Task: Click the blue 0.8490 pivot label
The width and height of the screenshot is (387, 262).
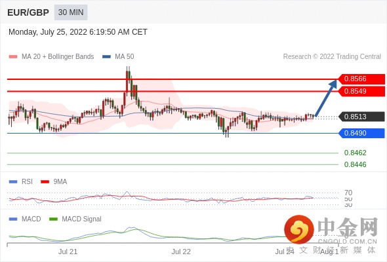Action: [361, 134]
